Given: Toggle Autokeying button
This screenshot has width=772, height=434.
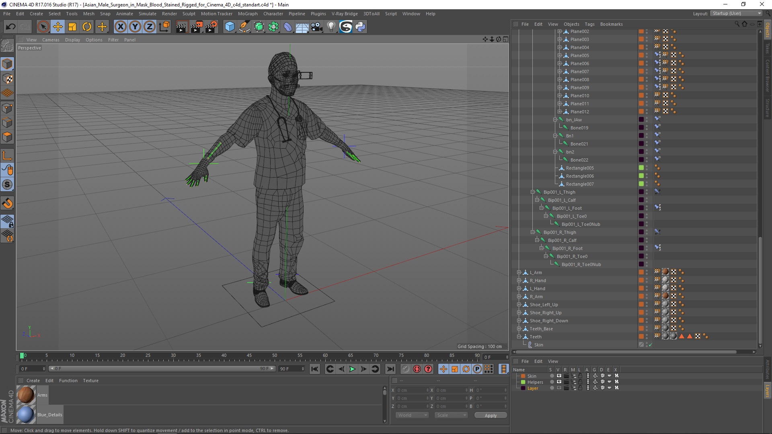Looking at the screenshot, I should (x=417, y=369).
